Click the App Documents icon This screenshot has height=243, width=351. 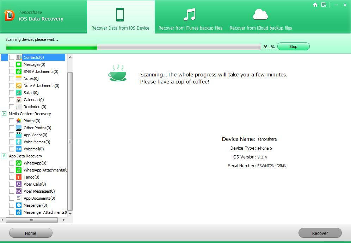[19, 199]
